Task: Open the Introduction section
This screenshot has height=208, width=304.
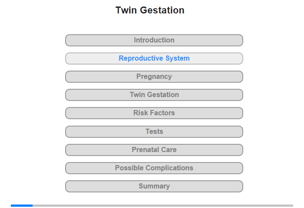Action: 154,40
